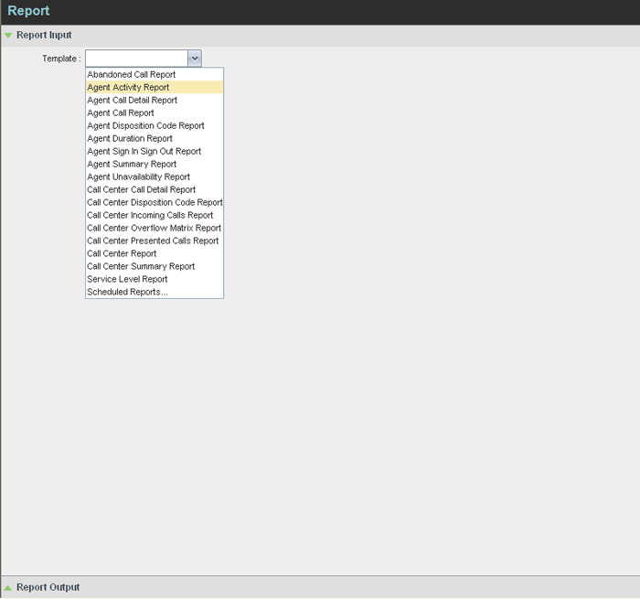This screenshot has height=599, width=640.
Task: Select Call Center Disposition Code Report
Action: click(155, 202)
